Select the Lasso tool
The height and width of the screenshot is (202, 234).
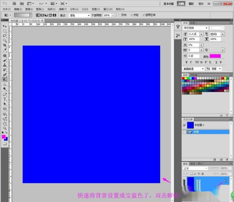(x=5, y=36)
